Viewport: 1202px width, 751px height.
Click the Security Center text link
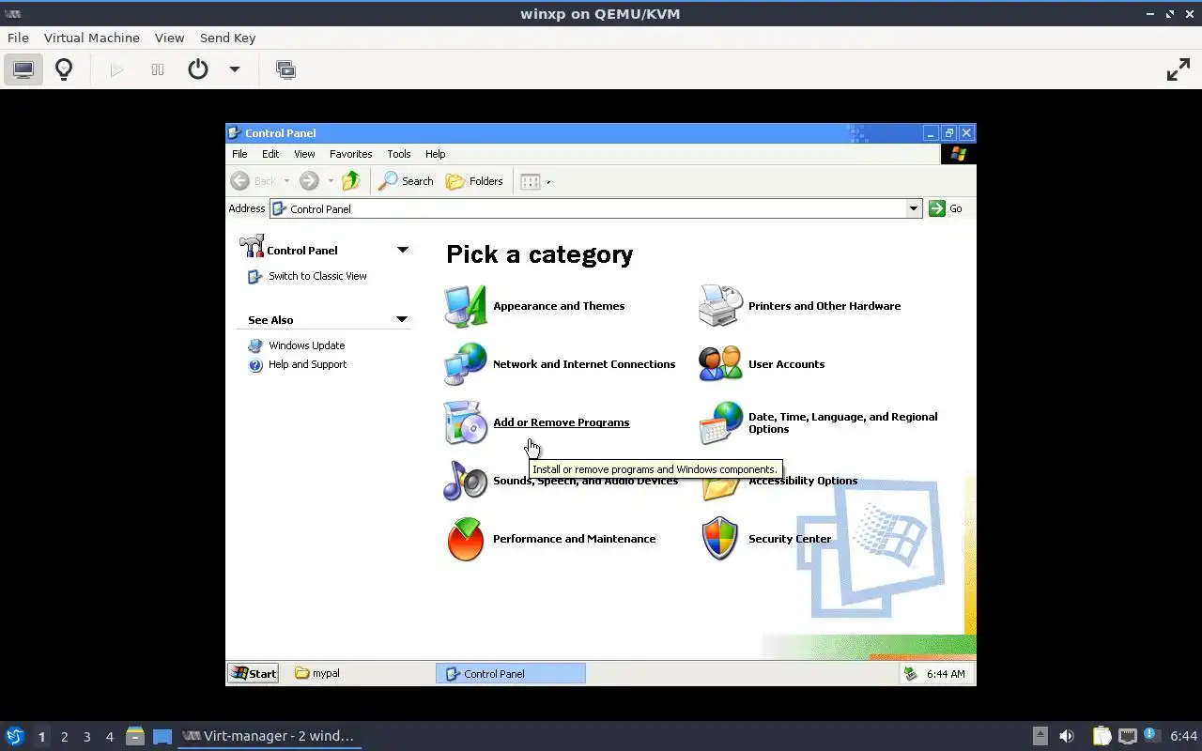point(790,539)
